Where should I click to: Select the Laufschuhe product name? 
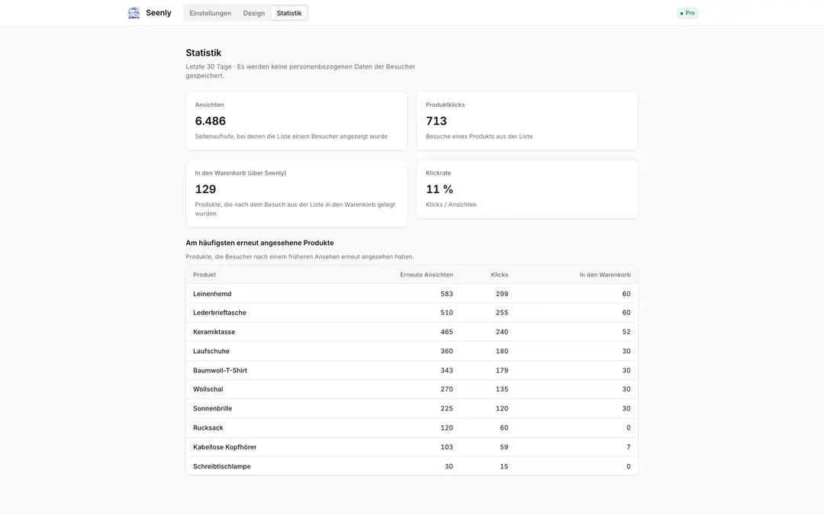211,351
